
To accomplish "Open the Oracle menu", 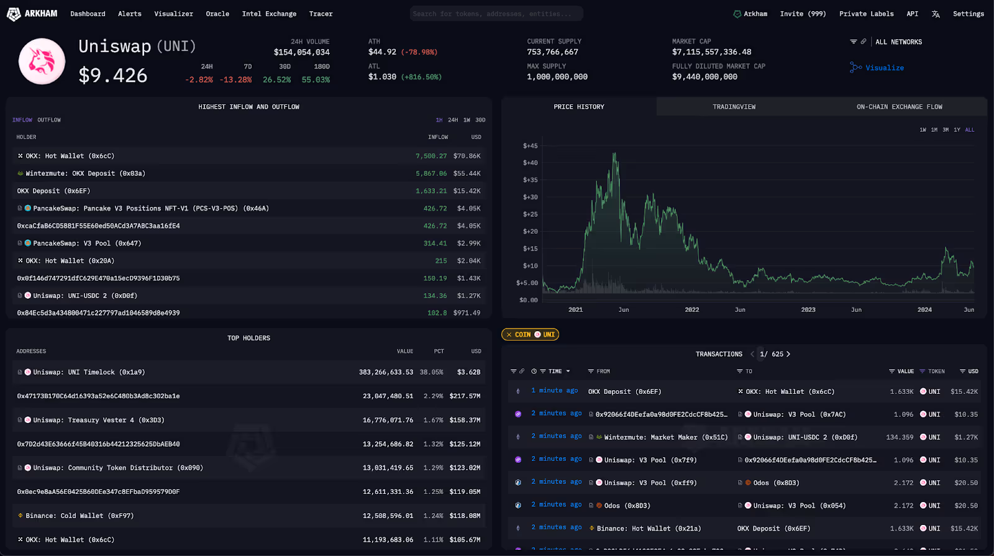I will [x=217, y=14].
